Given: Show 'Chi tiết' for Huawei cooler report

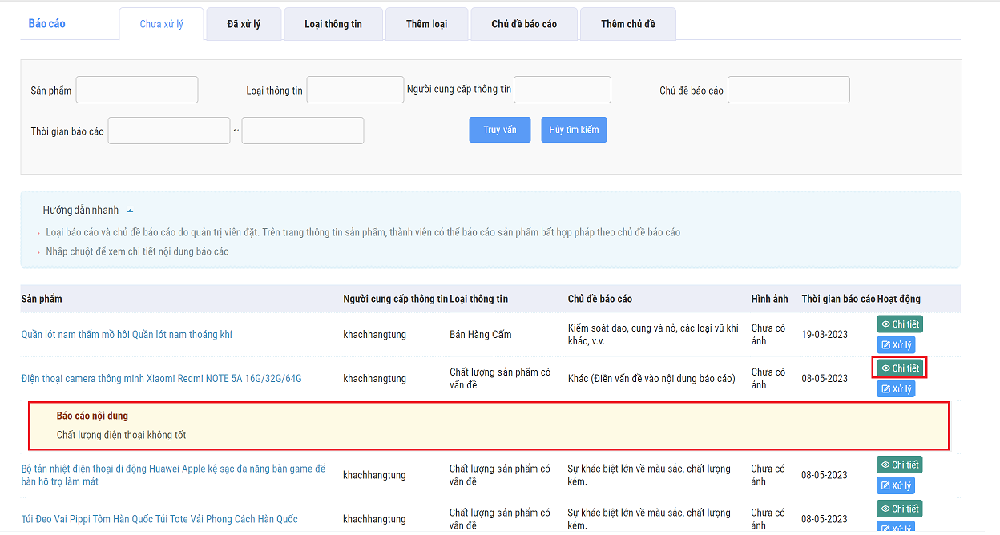Looking at the screenshot, I should (899, 465).
